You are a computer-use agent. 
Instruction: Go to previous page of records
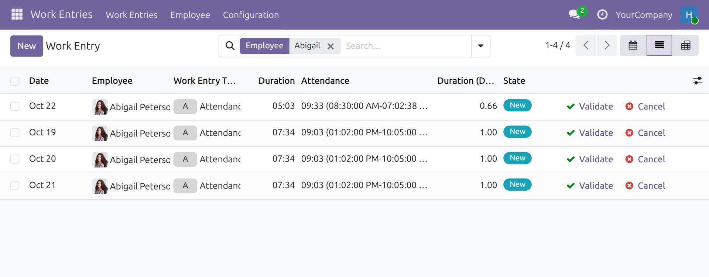(x=586, y=45)
